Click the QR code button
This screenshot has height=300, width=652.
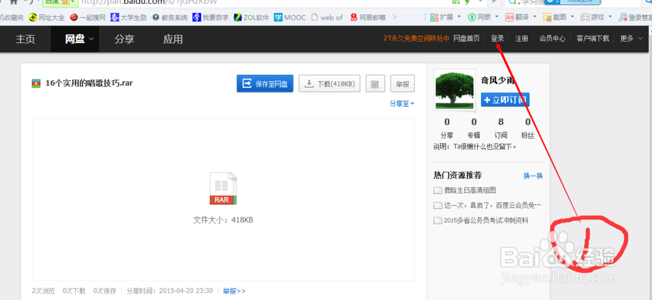(375, 83)
